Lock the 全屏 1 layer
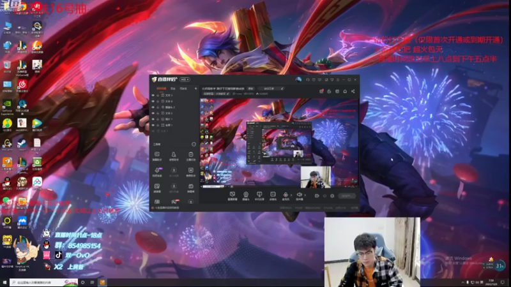The height and width of the screenshot is (287, 511). click(x=158, y=125)
